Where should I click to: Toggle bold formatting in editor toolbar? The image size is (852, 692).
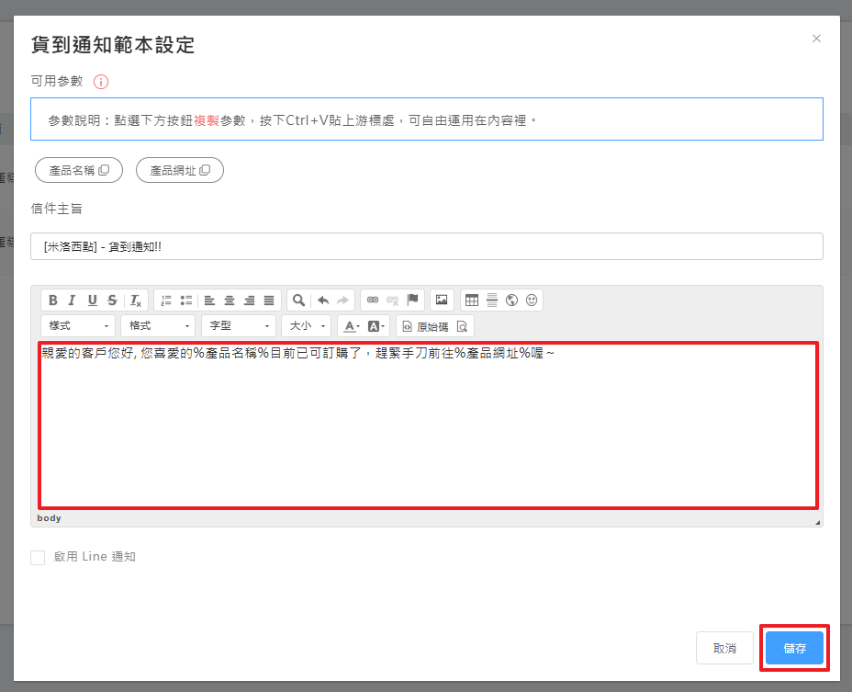coord(53,300)
